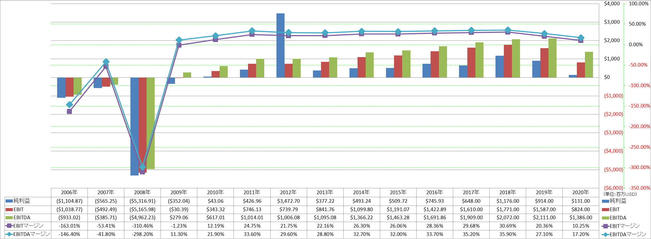This screenshot has width=651, height=239.
Task: Click the 0.00% secondary axis label
Action: (636, 45)
